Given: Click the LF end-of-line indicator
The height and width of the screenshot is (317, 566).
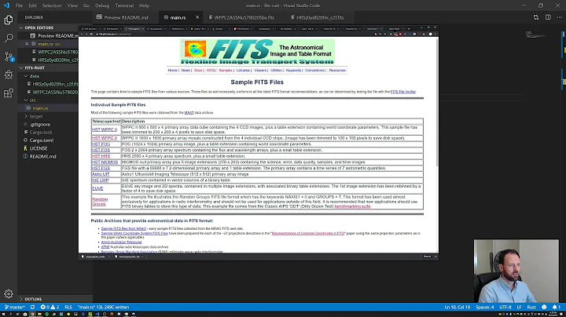Looking at the screenshot, I should [519, 307].
